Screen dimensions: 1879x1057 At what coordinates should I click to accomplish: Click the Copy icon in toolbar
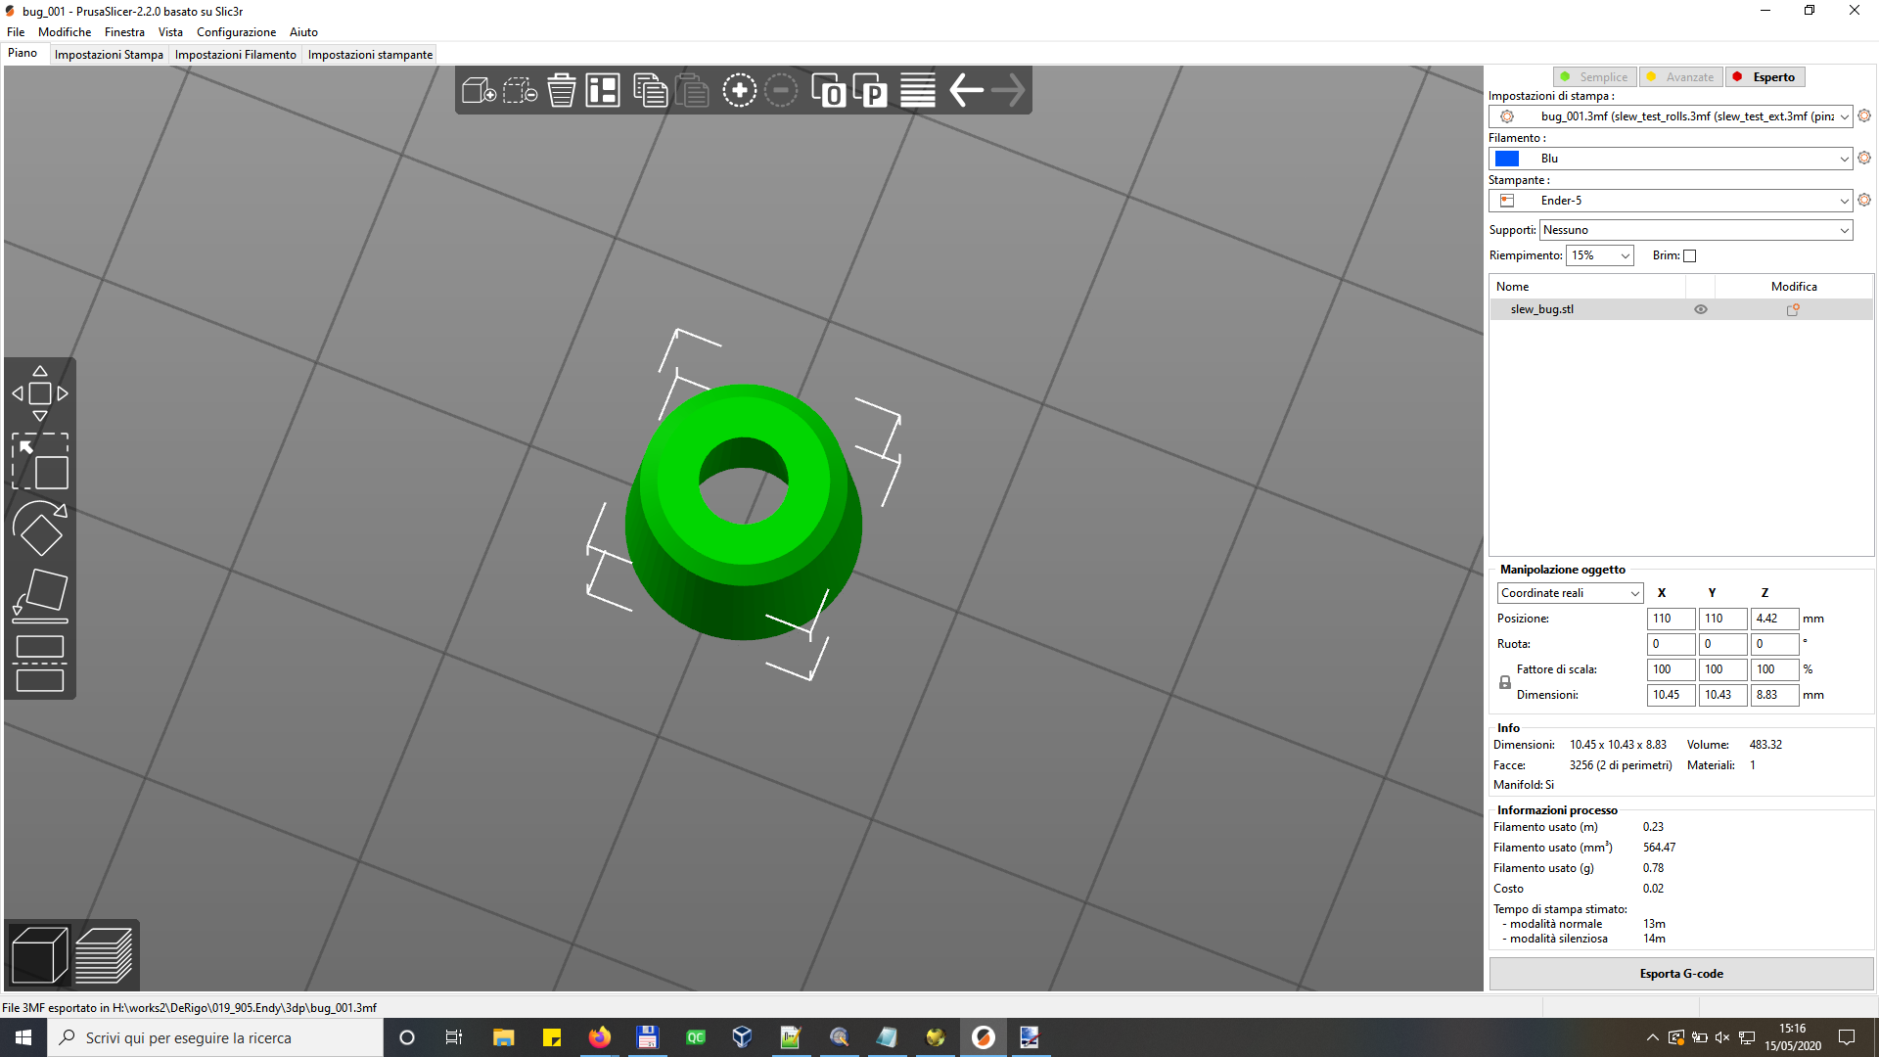[650, 91]
